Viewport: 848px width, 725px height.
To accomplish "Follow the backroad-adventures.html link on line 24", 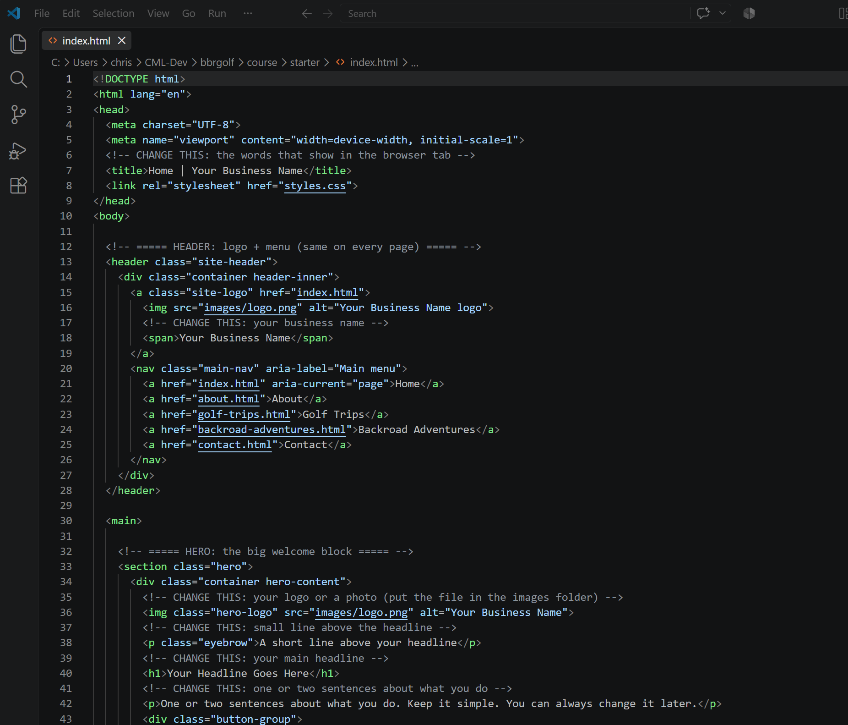I will [x=272, y=429].
